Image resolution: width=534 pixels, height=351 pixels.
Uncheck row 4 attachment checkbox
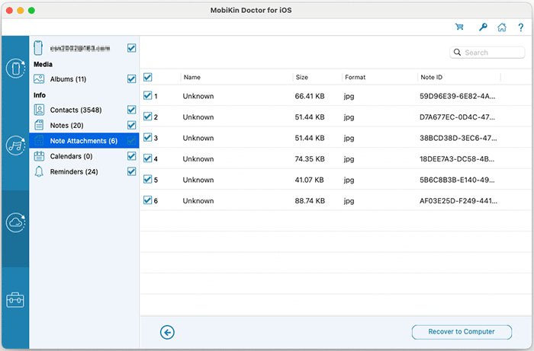pos(147,158)
